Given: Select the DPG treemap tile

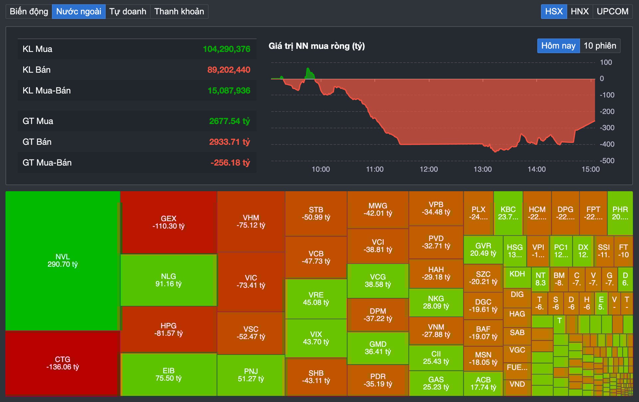Looking at the screenshot, I should coord(565,213).
